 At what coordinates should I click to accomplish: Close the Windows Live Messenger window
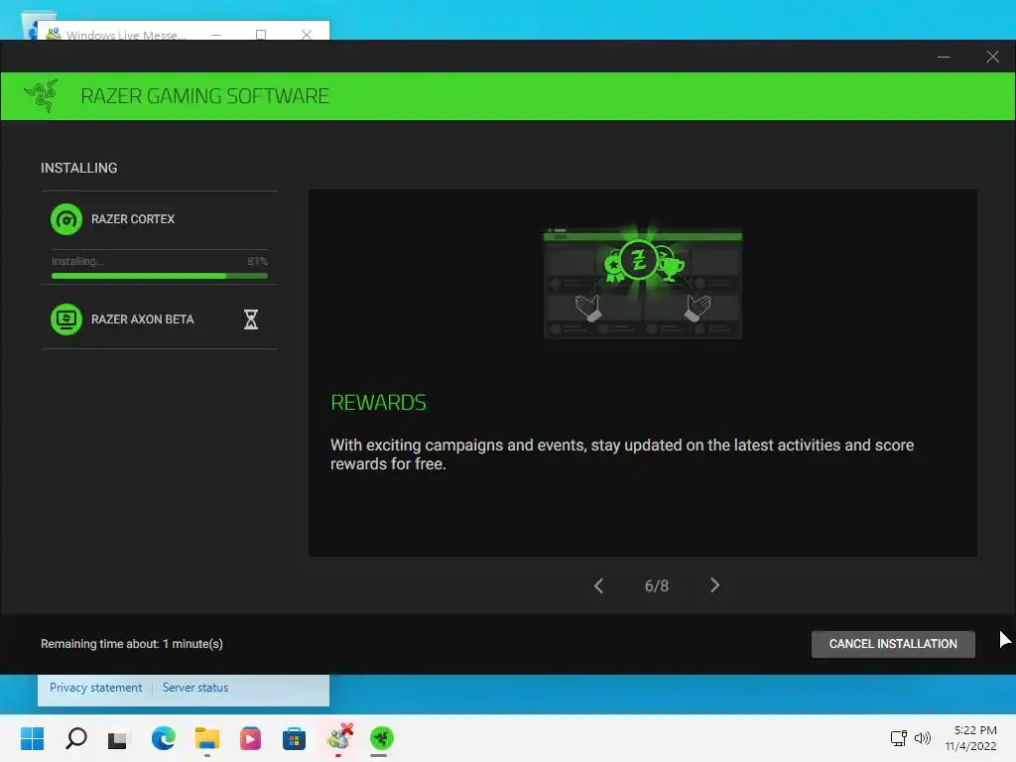307,35
